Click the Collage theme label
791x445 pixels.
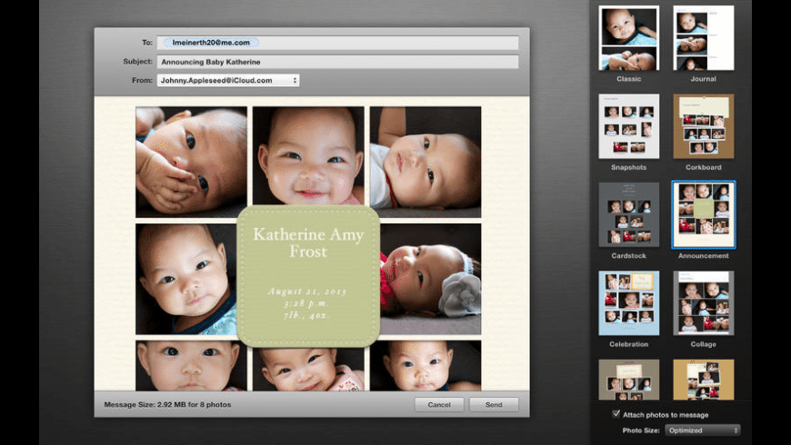[x=703, y=344]
